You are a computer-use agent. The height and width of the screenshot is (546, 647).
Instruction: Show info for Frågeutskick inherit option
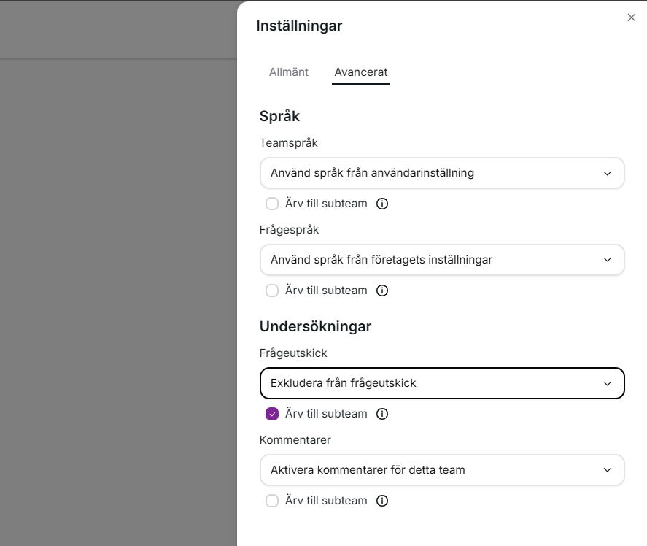pyautogui.click(x=381, y=414)
